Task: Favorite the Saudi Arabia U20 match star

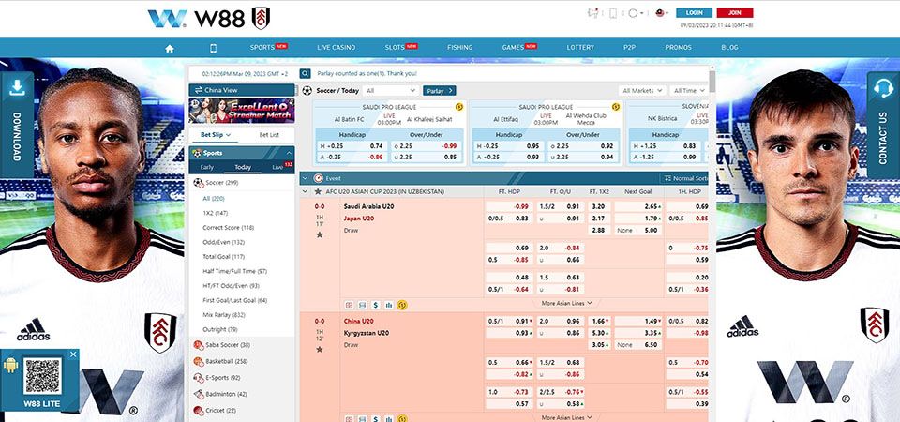Action: (x=319, y=234)
